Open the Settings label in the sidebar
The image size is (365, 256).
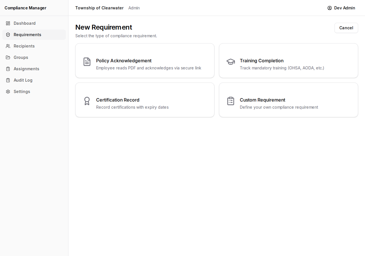point(22,92)
